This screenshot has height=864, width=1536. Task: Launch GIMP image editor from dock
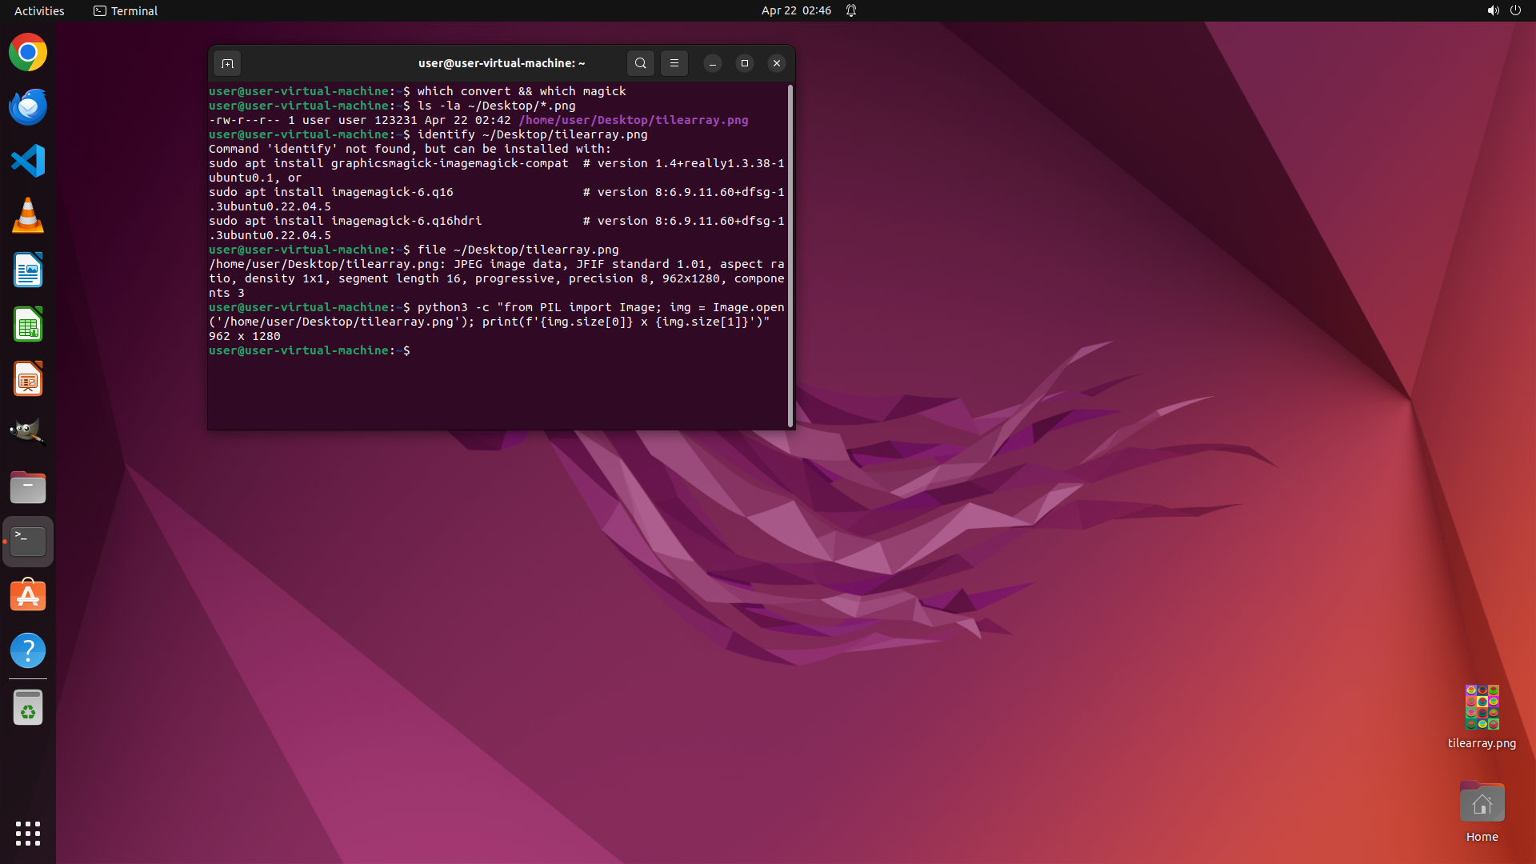tap(28, 433)
